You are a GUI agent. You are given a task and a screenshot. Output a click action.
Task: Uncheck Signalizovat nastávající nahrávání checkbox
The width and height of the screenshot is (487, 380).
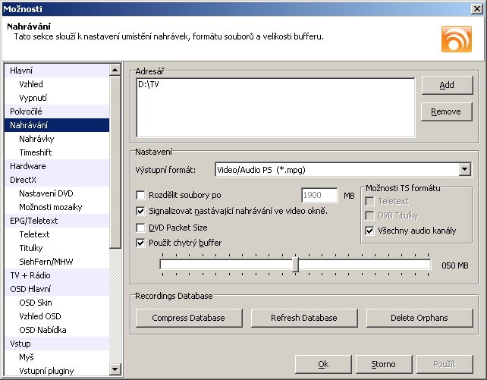(x=140, y=212)
